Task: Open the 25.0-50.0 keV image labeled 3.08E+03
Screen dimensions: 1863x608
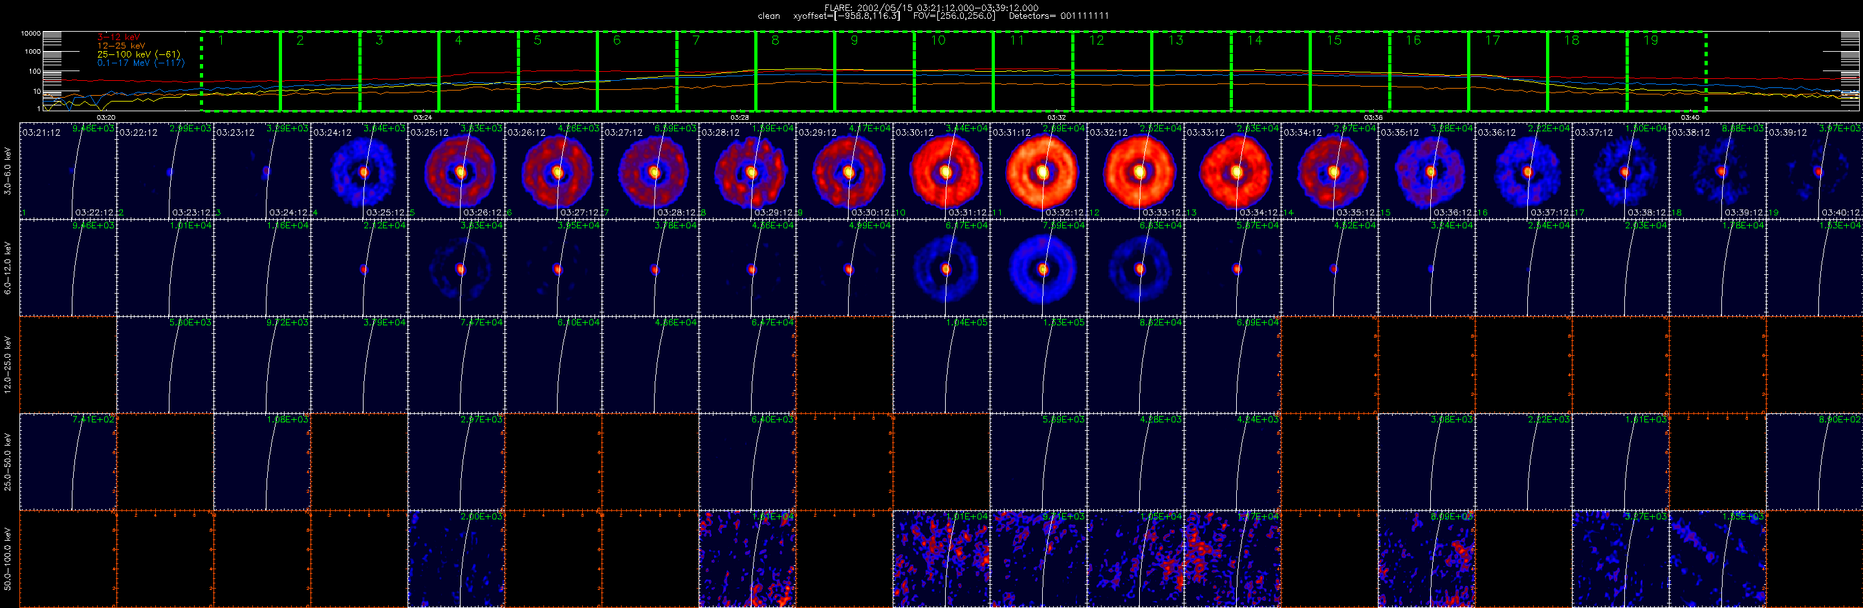Action: point(1426,462)
